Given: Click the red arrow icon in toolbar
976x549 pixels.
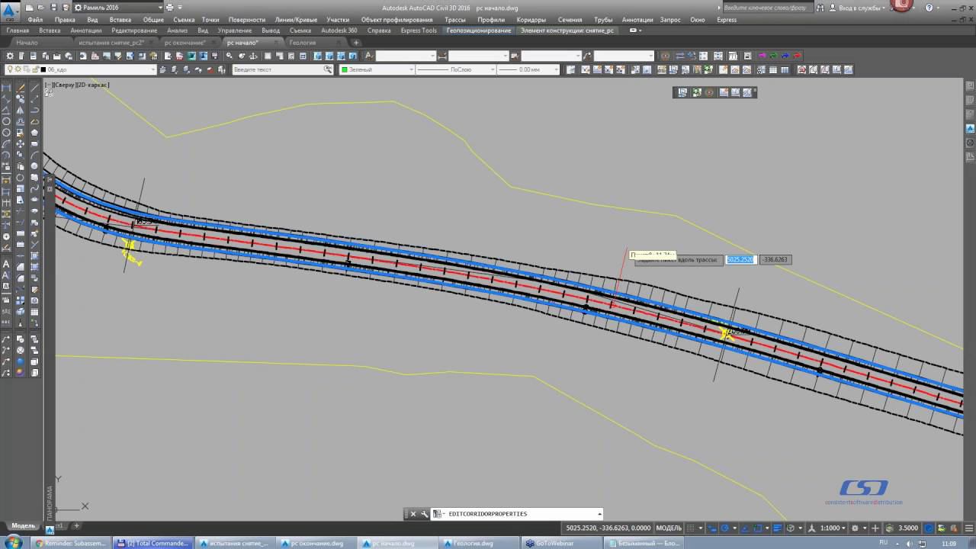Looking at the screenshot, I should point(797,56).
